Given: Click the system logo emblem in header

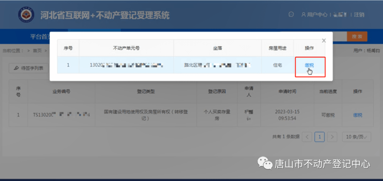Looking at the screenshot, I should point(27,15).
